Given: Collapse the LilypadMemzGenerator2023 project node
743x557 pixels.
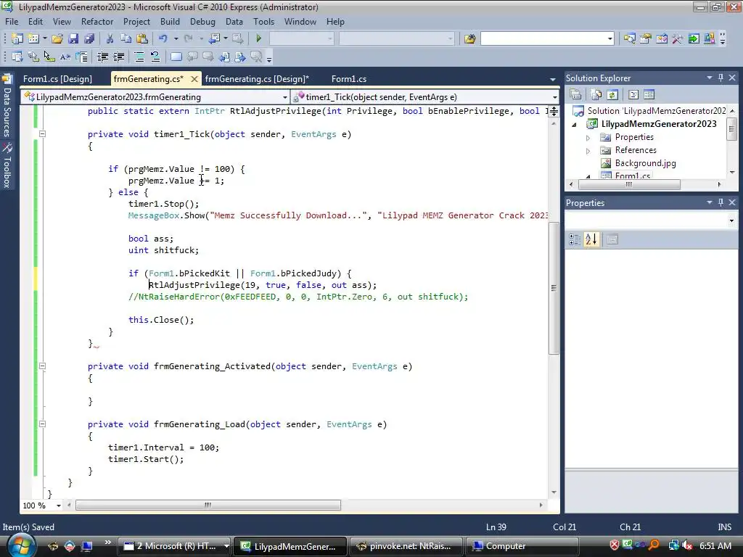Looking at the screenshot, I should pos(575,125).
